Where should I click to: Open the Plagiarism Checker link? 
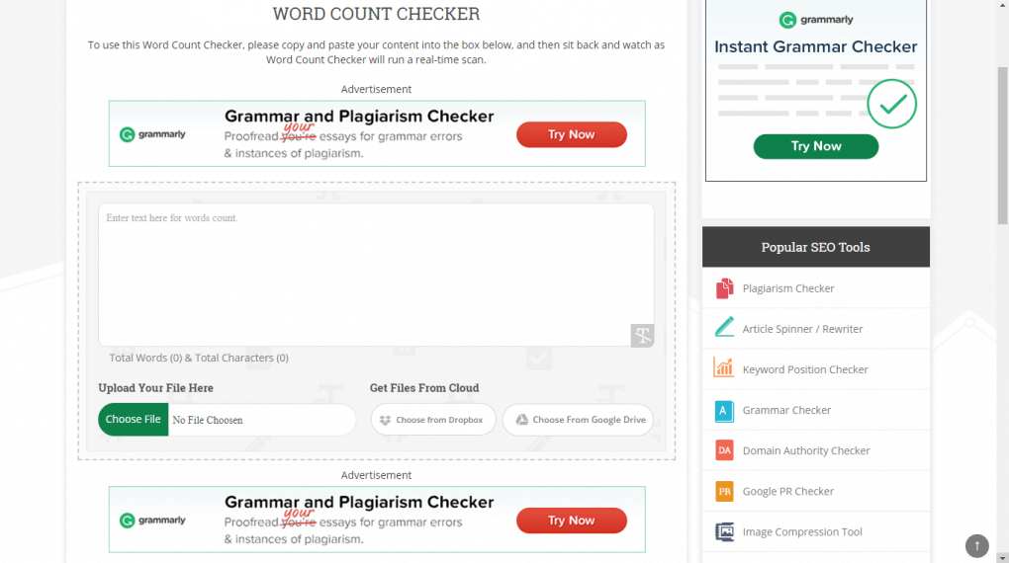pyautogui.click(x=788, y=288)
